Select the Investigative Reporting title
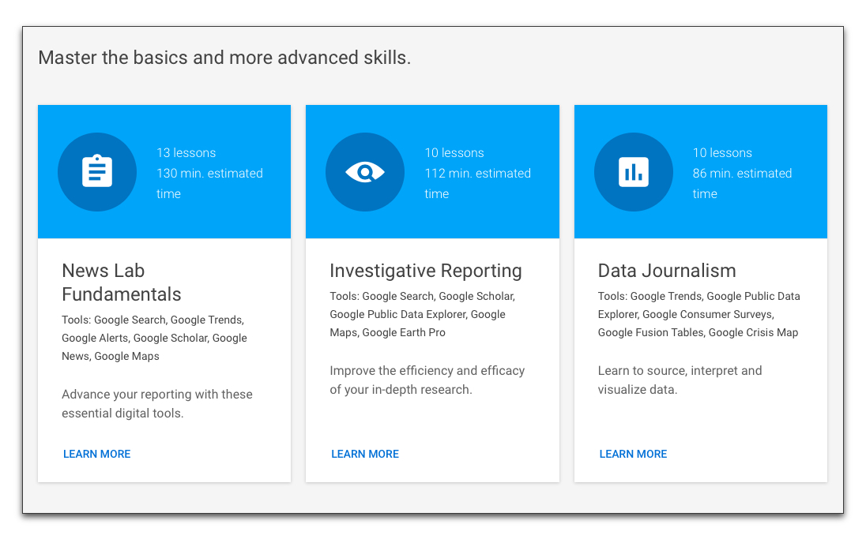The image size is (866, 539). (426, 271)
